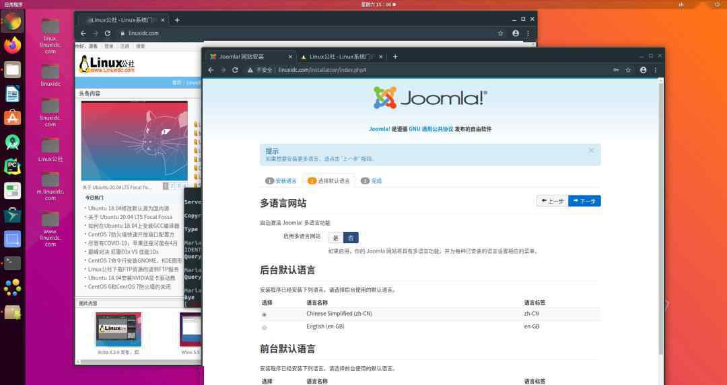Open the clock in the top bar

[378, 4]
